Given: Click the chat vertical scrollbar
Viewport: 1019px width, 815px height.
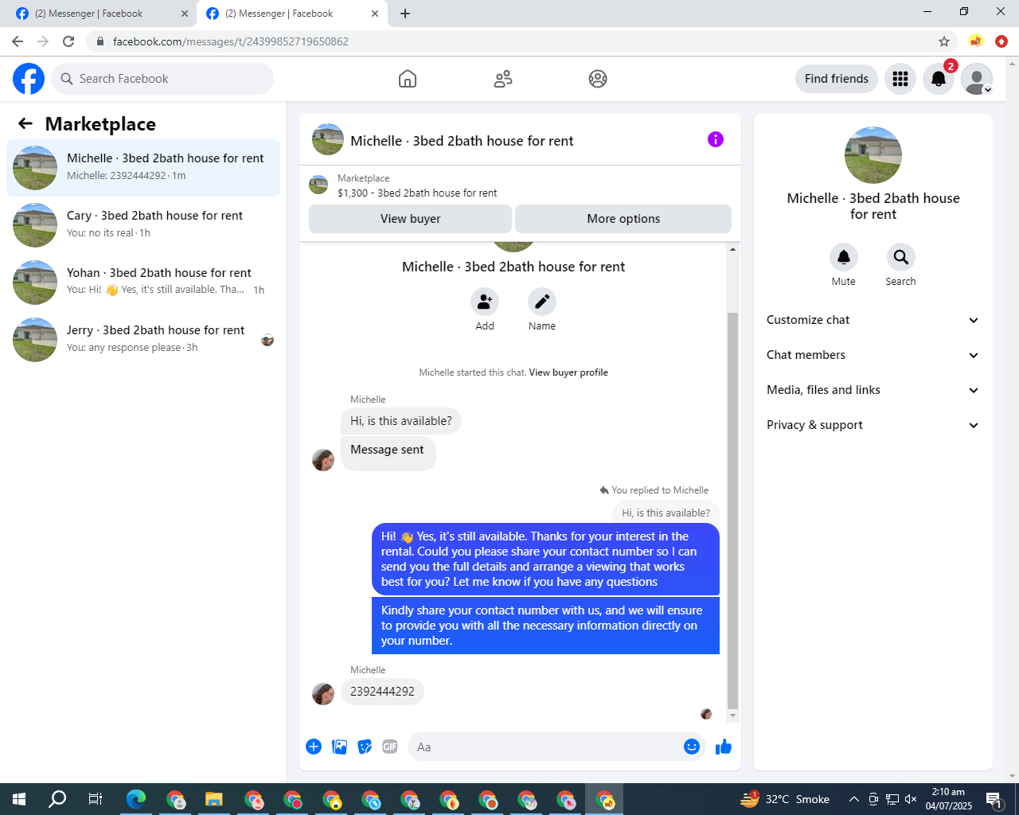Looking at the screenshot, I should point(732,509).
